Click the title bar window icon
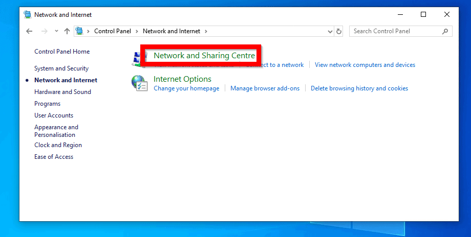Screen dimensions: 471x237 (x=27, y=15)
